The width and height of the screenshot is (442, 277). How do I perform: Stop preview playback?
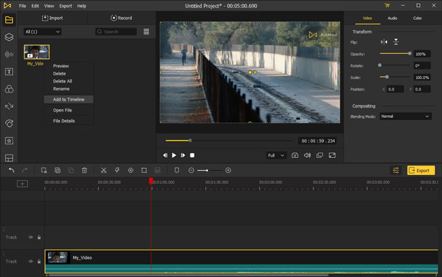(192, 155)
